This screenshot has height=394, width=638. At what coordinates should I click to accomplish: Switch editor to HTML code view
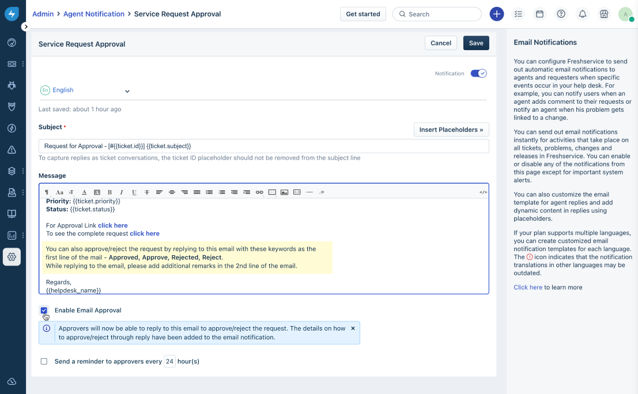[x=483, y=192]
